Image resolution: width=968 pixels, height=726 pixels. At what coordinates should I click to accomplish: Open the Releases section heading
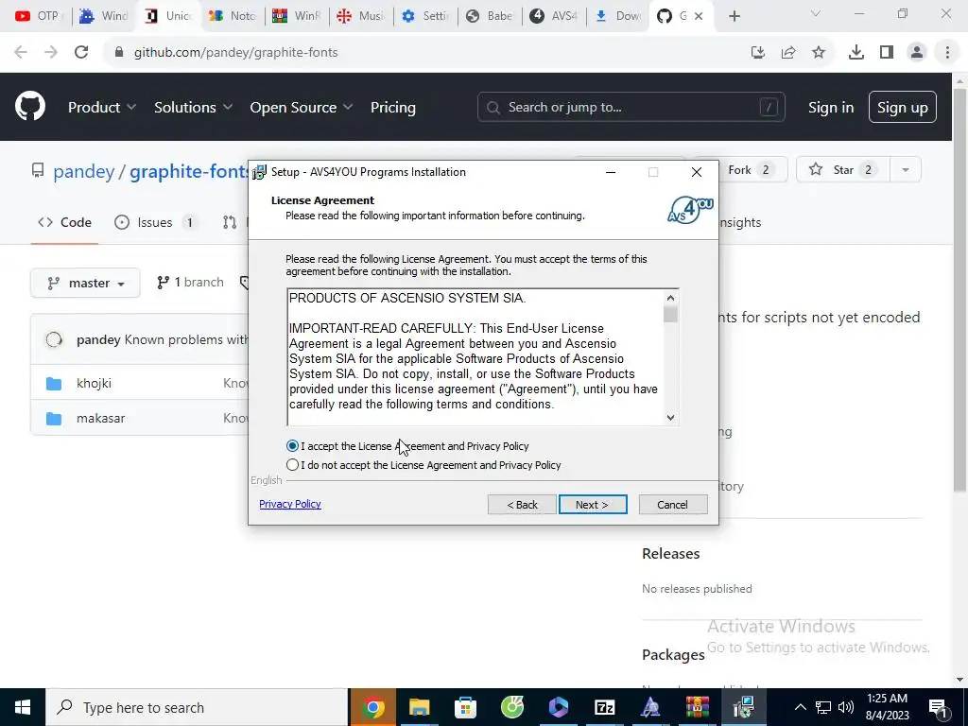point(670,553)
